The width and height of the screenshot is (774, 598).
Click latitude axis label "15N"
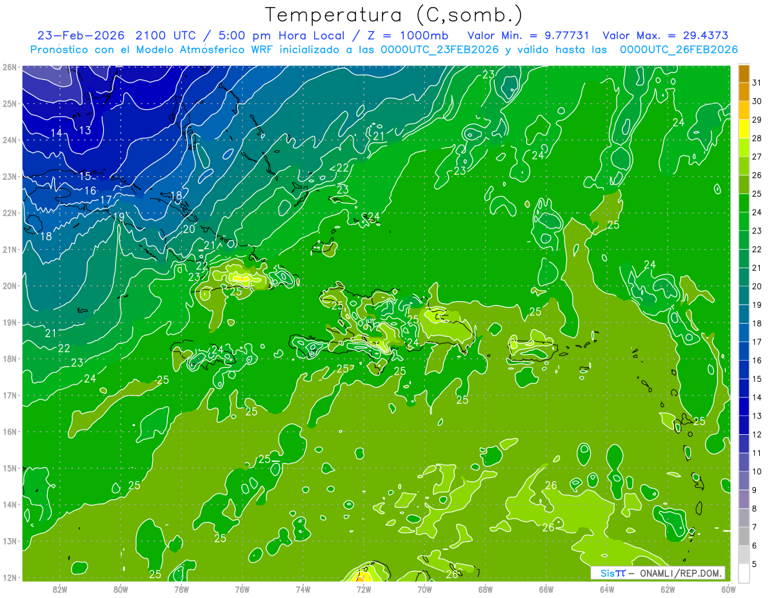coord(10,468)
